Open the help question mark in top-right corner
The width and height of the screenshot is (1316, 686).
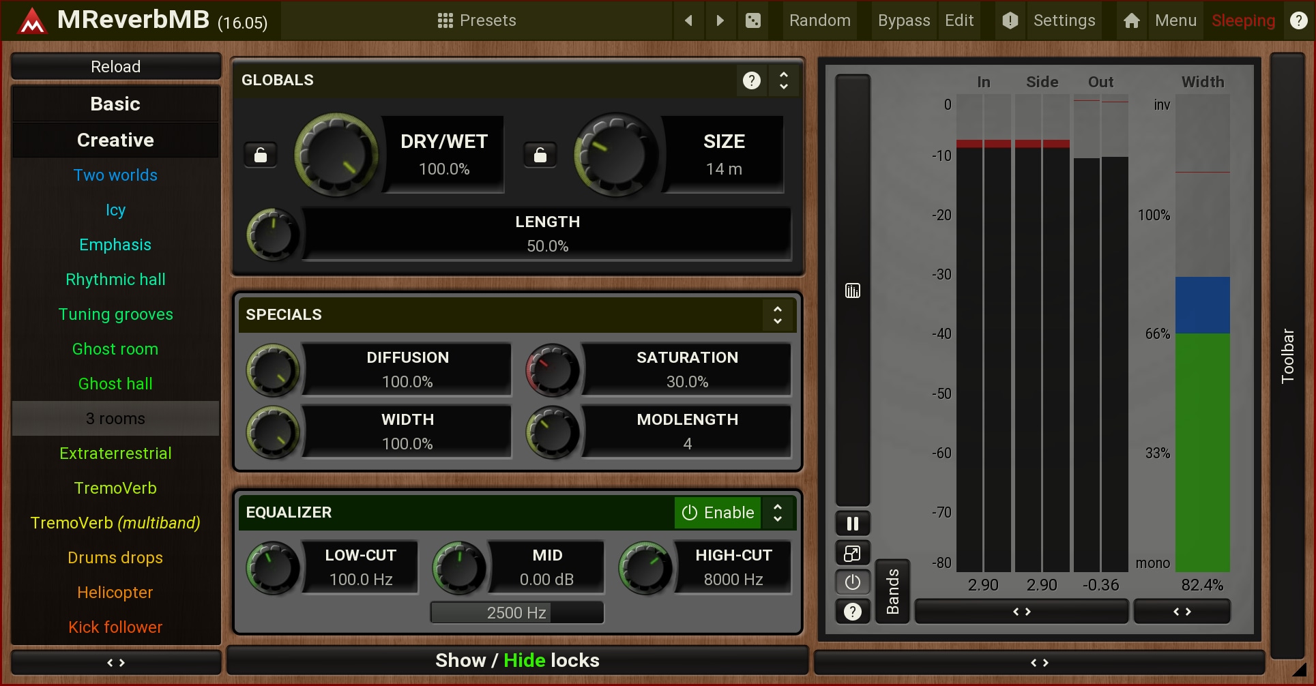coord(1298,20)
